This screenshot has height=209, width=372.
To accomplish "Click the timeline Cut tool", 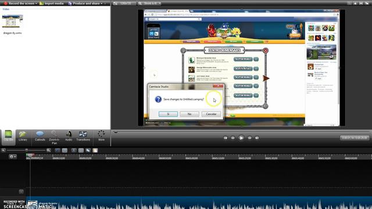I will click(x=74, y=150).
